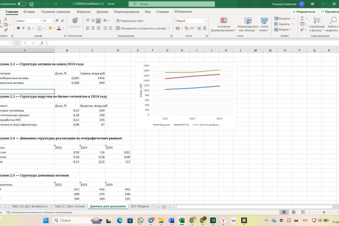This screenshot has width=339, height=226.
Task: Click the zoom slider handle
Action: 324,212
